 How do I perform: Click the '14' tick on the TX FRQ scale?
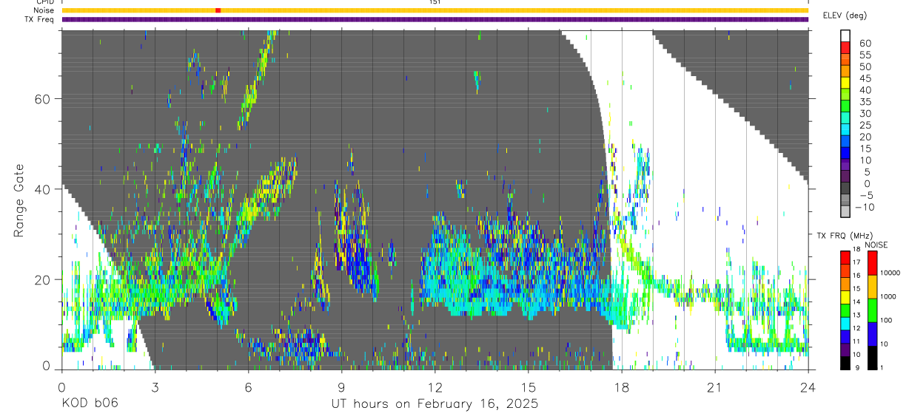(x=856, y=302)
